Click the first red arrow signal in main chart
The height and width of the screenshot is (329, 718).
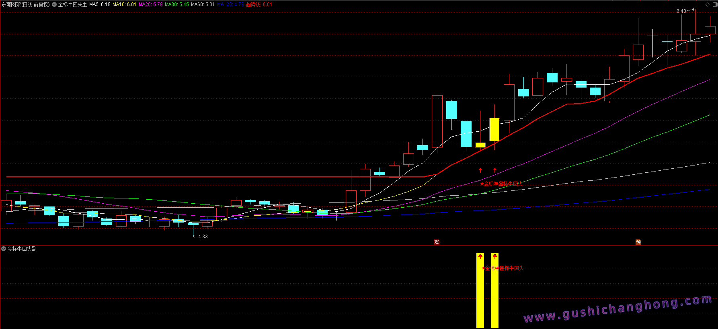pyautogui.click(x=480, y=170)
